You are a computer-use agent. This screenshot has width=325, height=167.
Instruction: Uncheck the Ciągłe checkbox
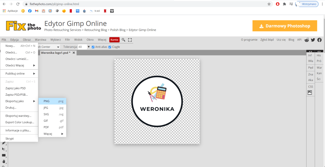click(110, 47)
